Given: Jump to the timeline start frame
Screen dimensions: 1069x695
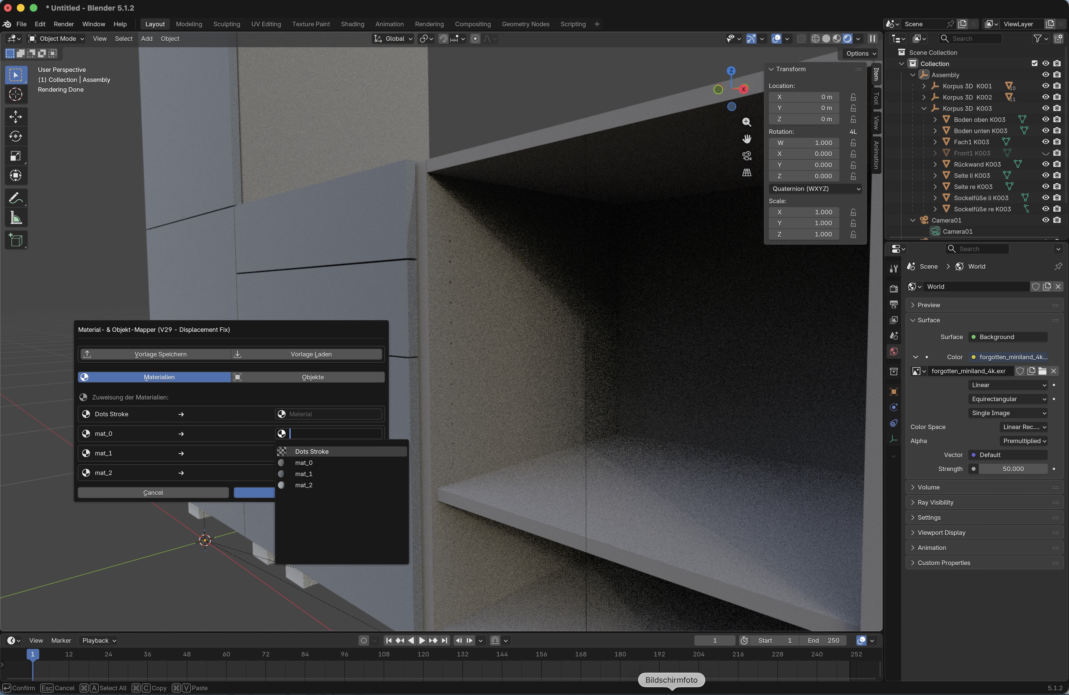Looking at the screenshot, I should 389,640.
